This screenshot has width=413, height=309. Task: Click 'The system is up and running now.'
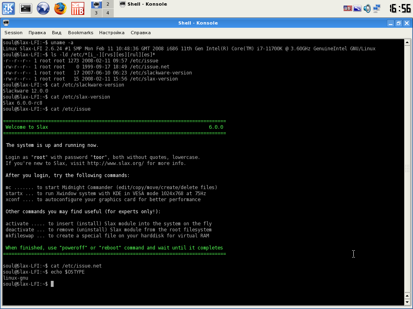pos(52,145)
